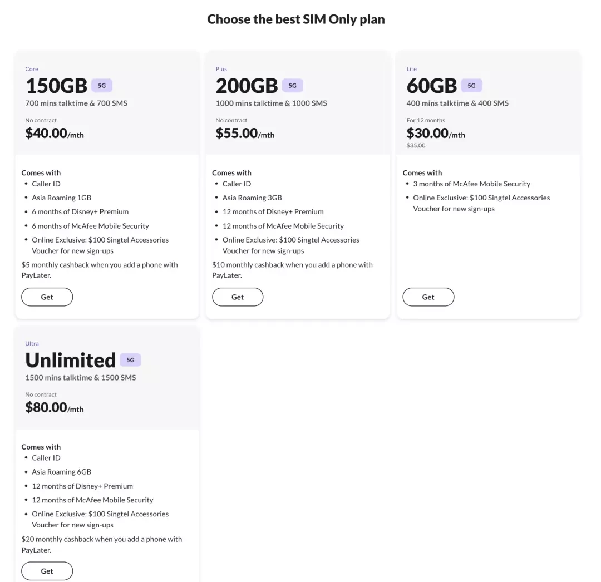Click the $40.00/mth price
The image size is (601, 582).
(x=55, y=134)
